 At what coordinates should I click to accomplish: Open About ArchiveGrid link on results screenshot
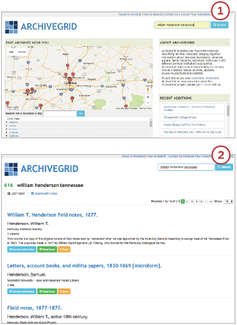[x=133, y=156]
